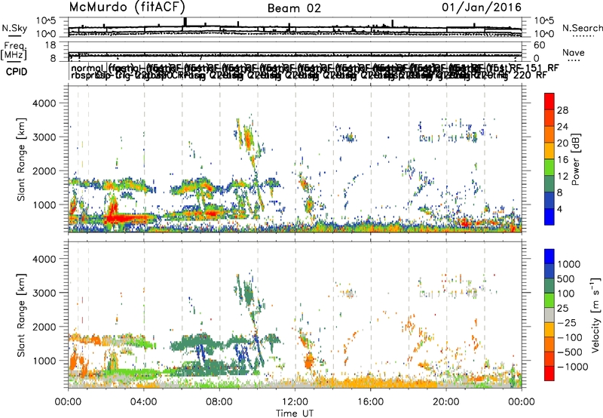Viewport: 603px width, 418px height.
Task: Pick the bright blue Velocity segment above 1000
Action: tap(549, 256)
